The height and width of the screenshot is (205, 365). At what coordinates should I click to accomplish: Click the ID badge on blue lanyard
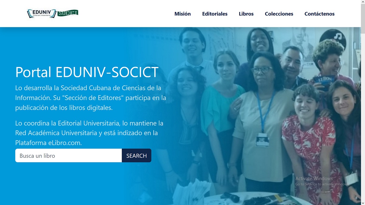(262, 139)
